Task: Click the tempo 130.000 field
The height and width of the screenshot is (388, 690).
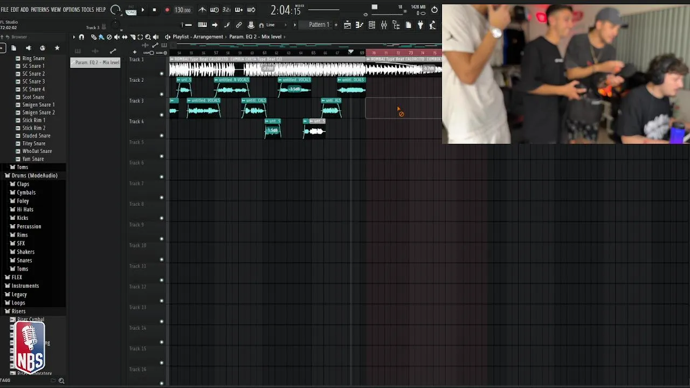Action: (x=182, y=10)
